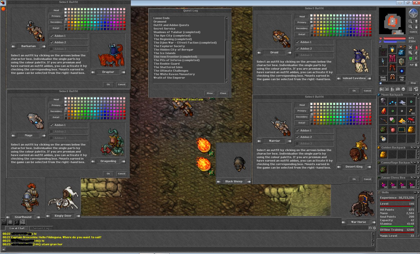The image size is (420, 254).
Task: Show previous outfit before Barbarian
Action: (14, 46)
